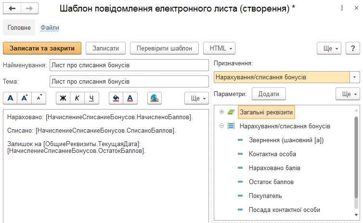This screenshot has width=363, height=223.
Task: Expand the Загальні реквізити node
Action: click(221, 112)
